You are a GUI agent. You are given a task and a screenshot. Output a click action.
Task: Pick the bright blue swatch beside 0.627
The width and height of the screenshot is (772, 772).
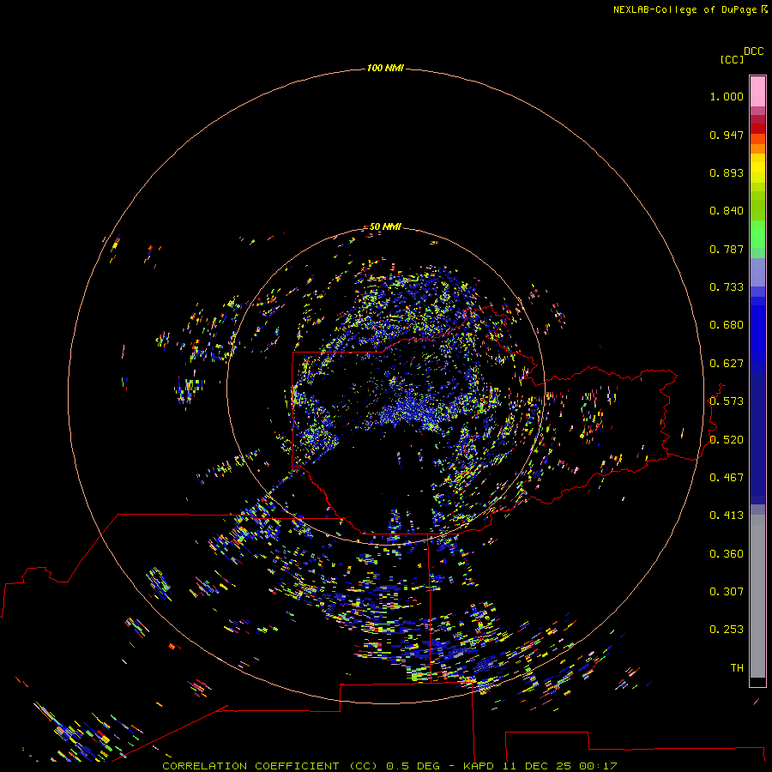click(757, 364)
